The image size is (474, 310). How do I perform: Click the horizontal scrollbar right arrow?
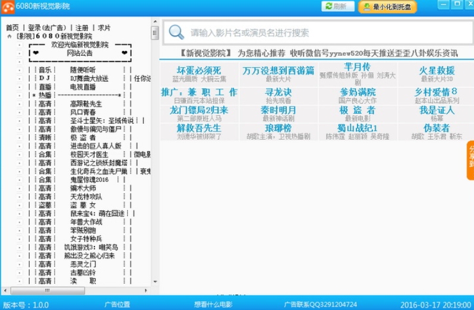coord(146,290)
